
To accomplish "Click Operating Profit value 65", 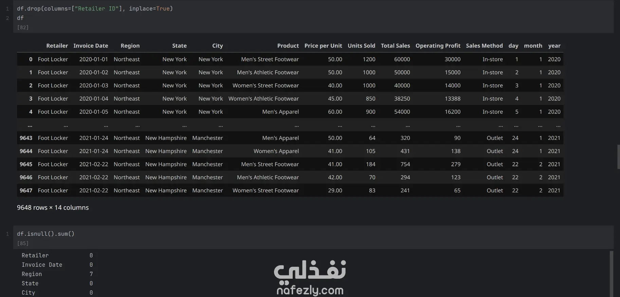I will coord(457,190).
